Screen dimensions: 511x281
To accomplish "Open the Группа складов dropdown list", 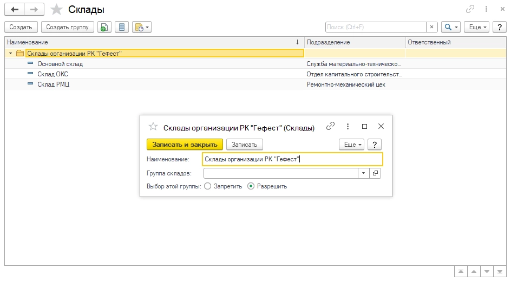I will (x=363, y=173).
